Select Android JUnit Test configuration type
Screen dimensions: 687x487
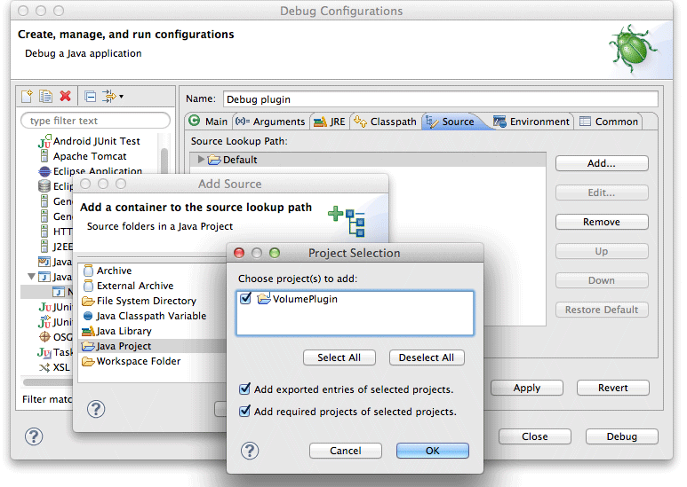click(x=96, y=141)
